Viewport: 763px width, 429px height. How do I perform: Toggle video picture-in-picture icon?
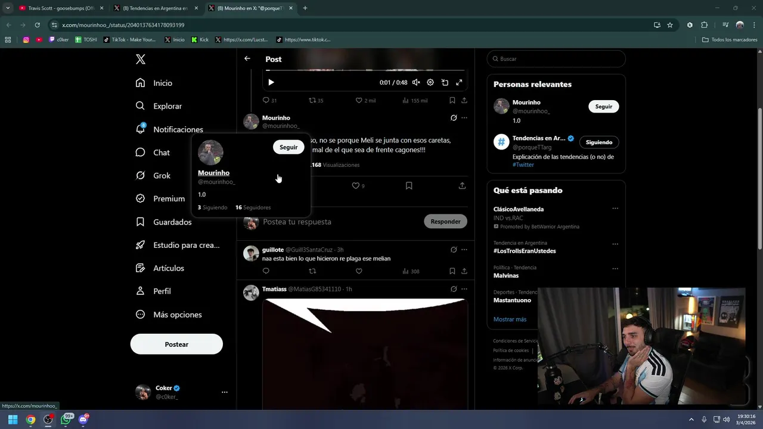pyautogui.click(x=445, y=83)
